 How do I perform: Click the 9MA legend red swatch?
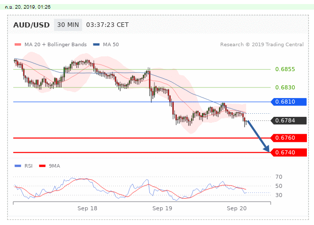tap(42, 166)
